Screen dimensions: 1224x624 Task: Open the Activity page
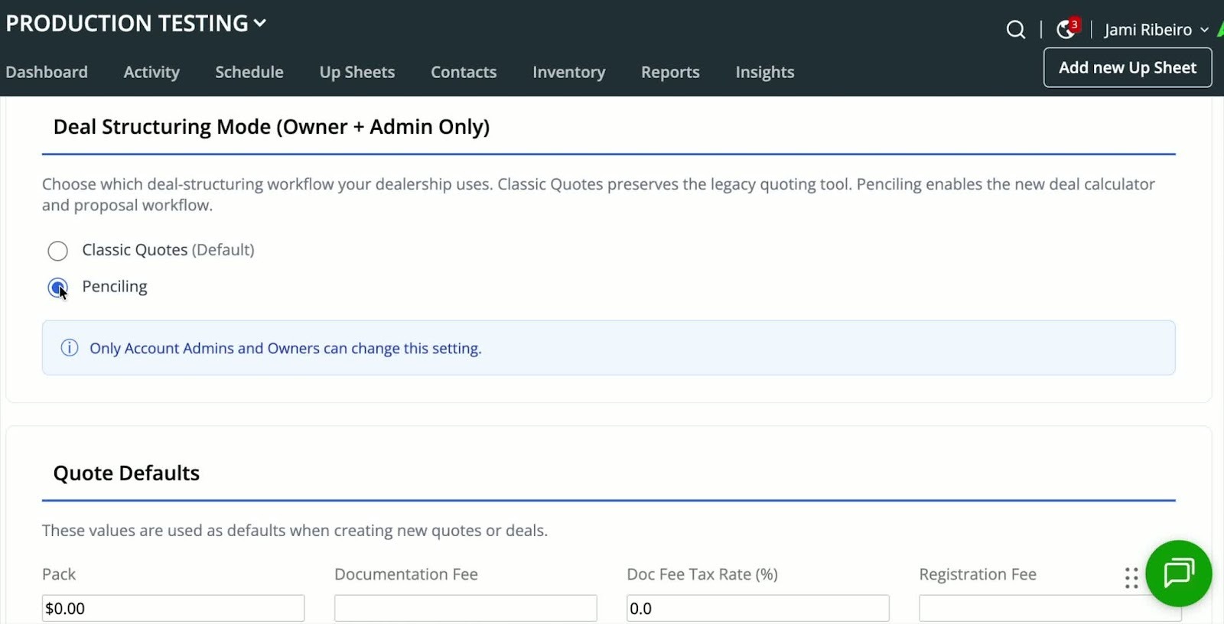pyautogui.click(x=151, y=72)
